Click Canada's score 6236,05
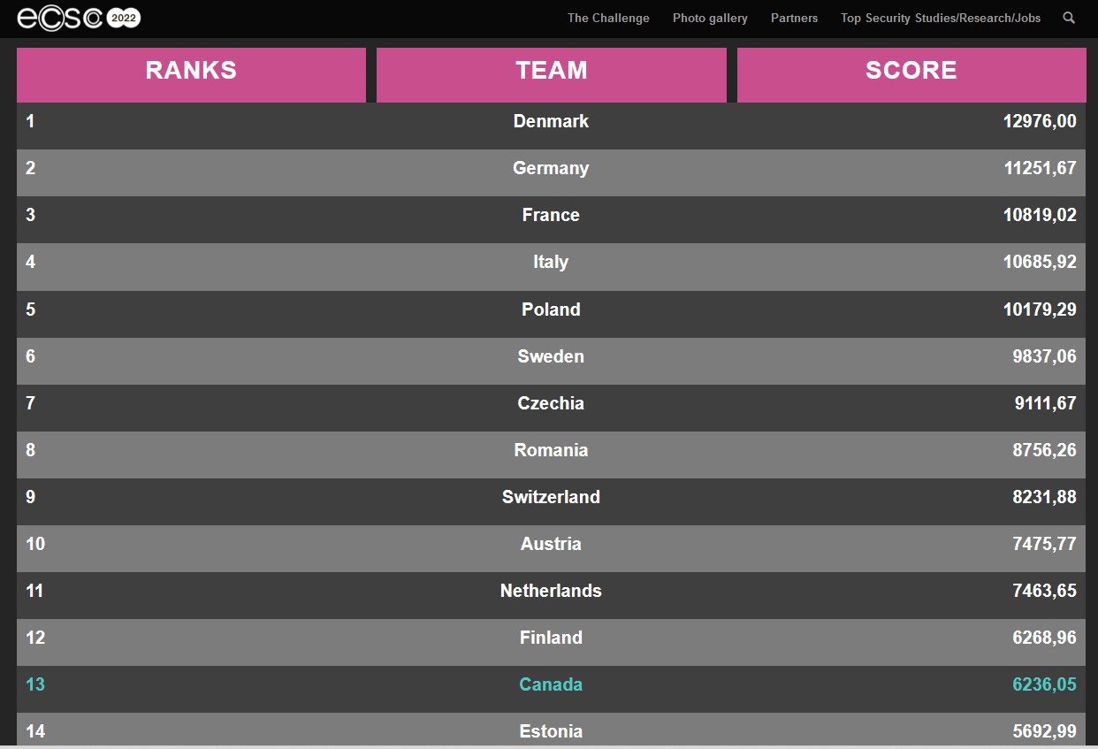Screen dimensions: 1098x749 (x=1044, y=684)
